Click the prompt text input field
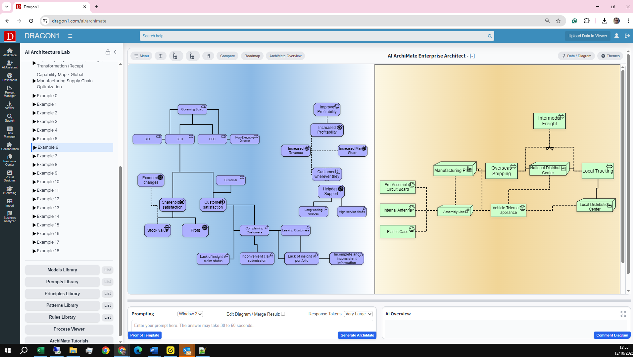Viewport: 633px width, 357px height. click(252, 326)
